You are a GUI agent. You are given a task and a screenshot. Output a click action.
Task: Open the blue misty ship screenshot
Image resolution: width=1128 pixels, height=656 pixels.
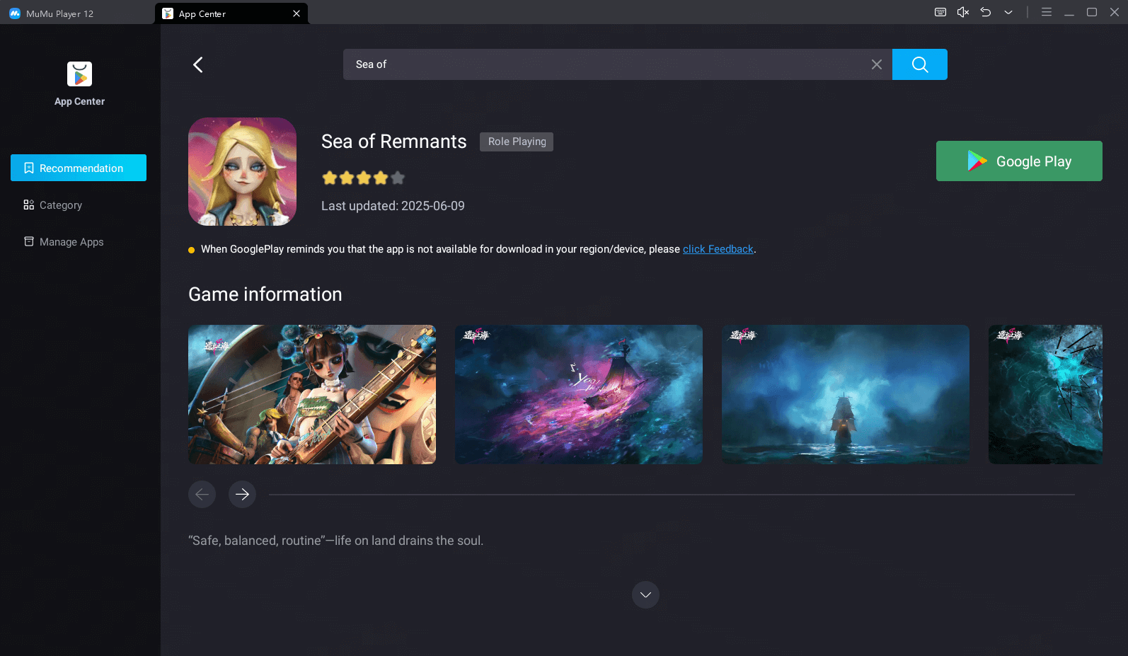click(x=846, y=394)
